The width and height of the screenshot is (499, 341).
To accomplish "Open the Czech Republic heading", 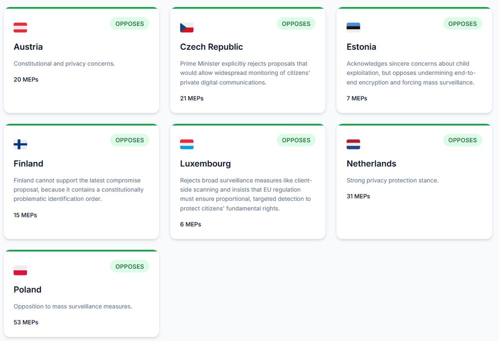I will point(211,47).
